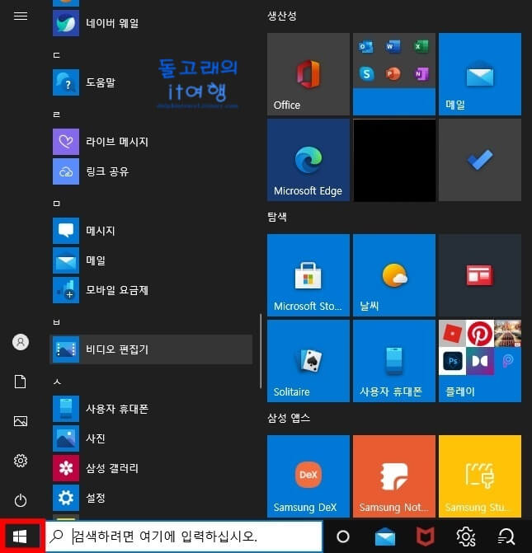This screenshot has height=553, width=532.
Task: Open 사용자 휴대폰 in app list
Action: tap(152, 409)
